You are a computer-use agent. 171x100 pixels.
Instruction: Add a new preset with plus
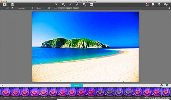tap(161, 85)
